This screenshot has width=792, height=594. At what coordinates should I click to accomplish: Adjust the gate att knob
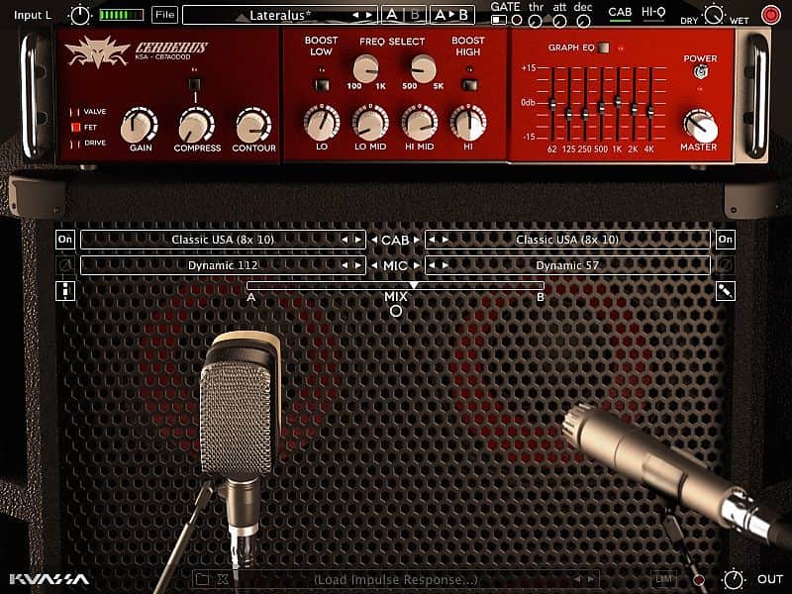coord(559,21)
